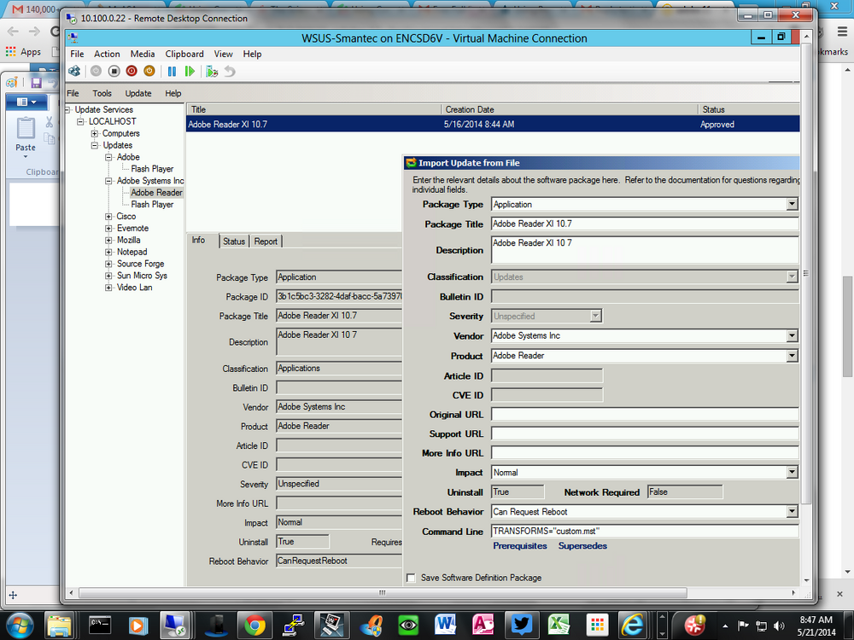Collapse the Adobe Systems Inc node
The width and height of the screenshot is (854, 640).
108,181
